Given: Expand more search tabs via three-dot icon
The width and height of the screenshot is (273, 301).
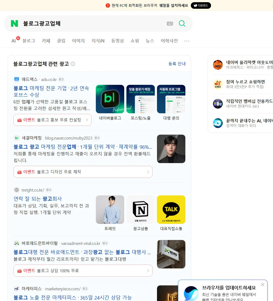Looking at the screenshot, I should (x=187, y=41).
